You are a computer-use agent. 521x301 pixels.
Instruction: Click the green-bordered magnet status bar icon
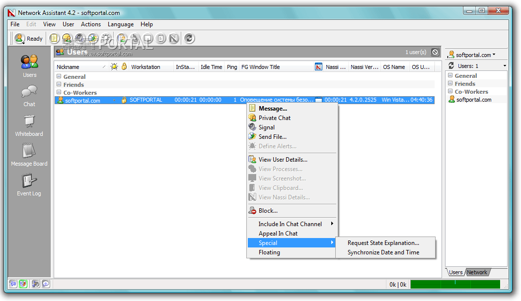pos(23,284)
